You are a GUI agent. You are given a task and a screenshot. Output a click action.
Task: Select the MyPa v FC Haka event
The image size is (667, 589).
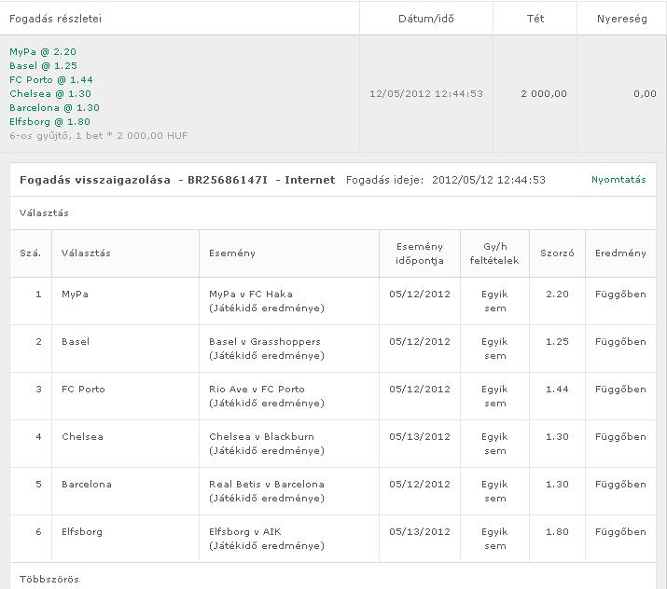click(x=251, y=294)
